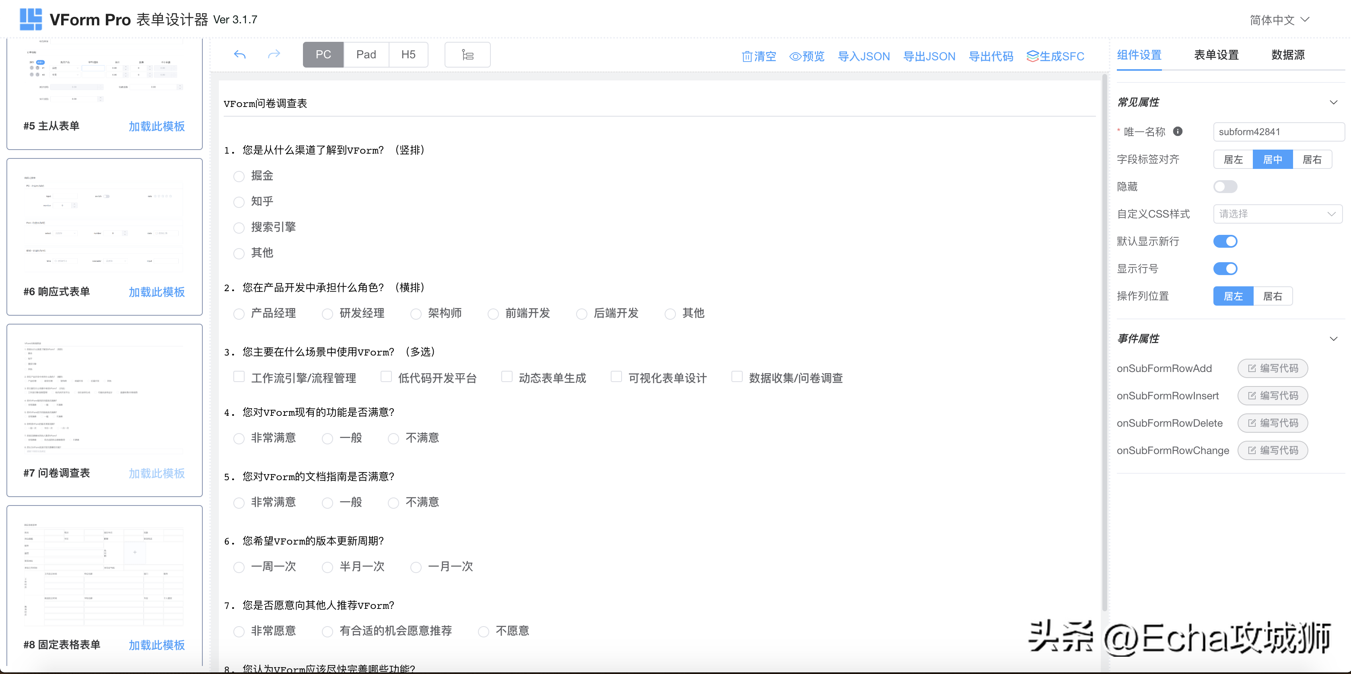The width and height of the screenshot is (1351, 674).
Task: Set 操作列位置 to 居右
Action: point(1273,296)
